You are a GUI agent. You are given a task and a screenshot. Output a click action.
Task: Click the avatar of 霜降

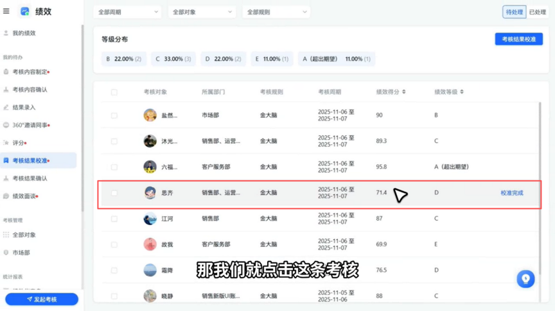click(x=150, y=270)
